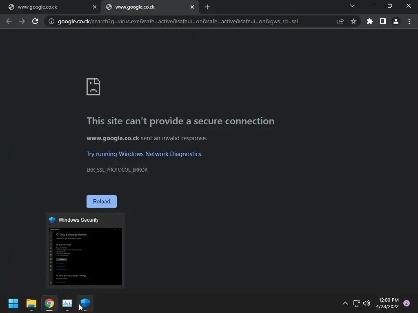View site information icon in address bar
Viewport: 418px width, 313px height.
51,21
